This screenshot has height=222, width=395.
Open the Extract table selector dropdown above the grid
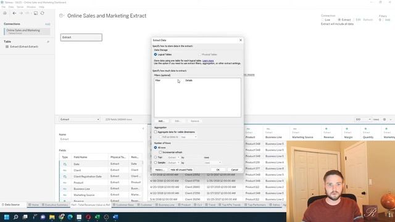(80, 119)
